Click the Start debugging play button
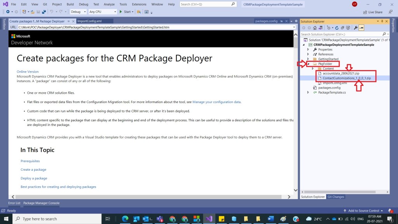Screen dimensions: 398x224 (121, 12)
